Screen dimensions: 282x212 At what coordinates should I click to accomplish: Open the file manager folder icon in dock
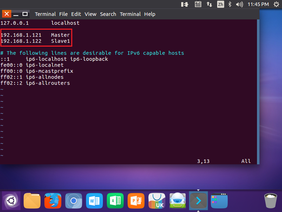pos(32,201)
